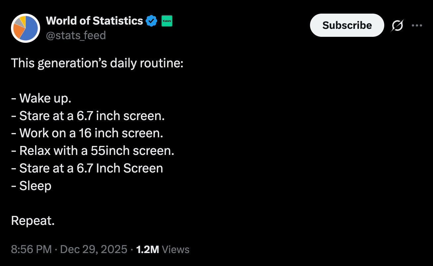Click the "Repeat." text
This screenshot has width=433, height=266.
click(x=33, y=221)
